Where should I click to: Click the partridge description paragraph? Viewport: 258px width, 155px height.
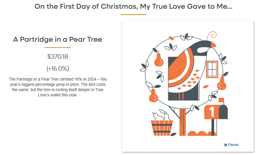point(58,87)
